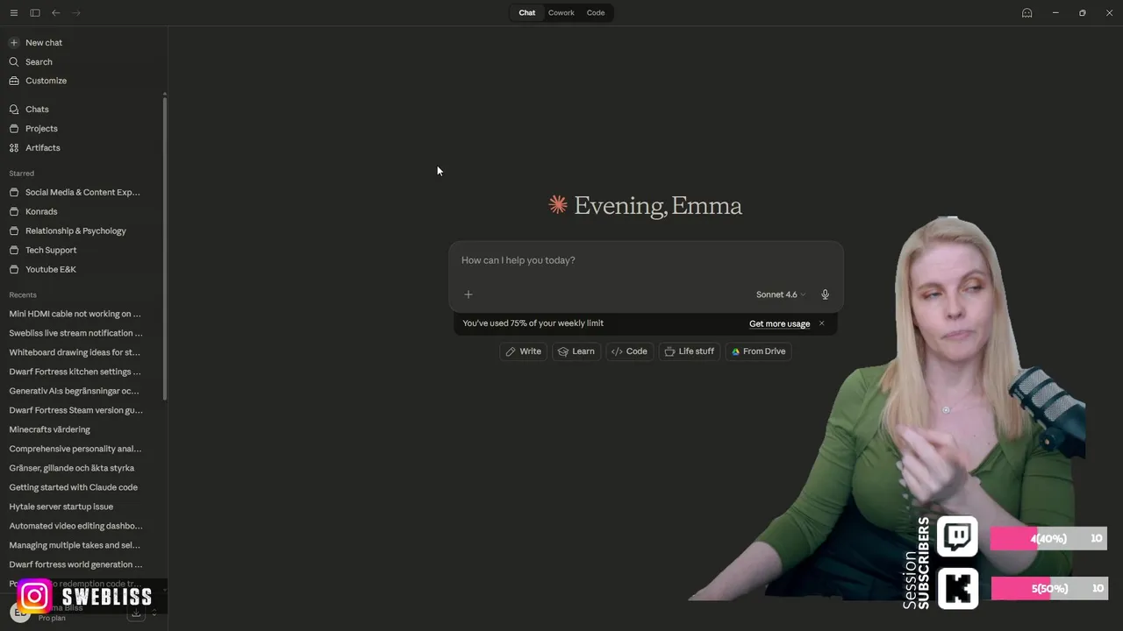
Task: Click the Code suggestion chip below prompt
Action: point(629,351)
